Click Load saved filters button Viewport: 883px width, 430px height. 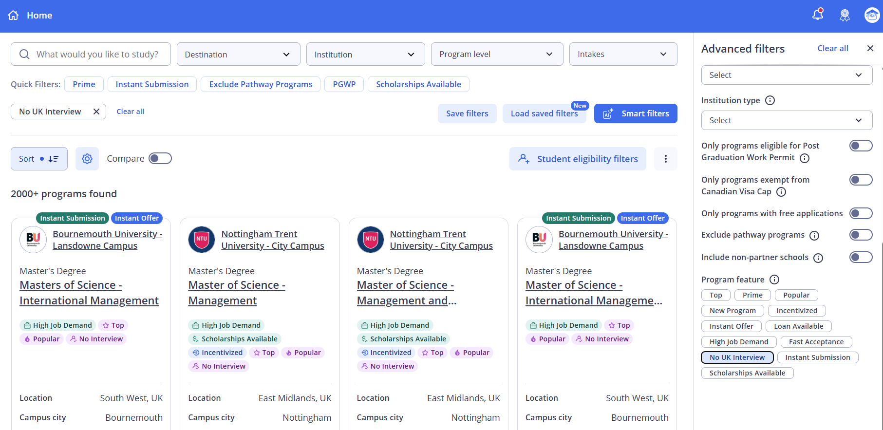pos(544,113)
